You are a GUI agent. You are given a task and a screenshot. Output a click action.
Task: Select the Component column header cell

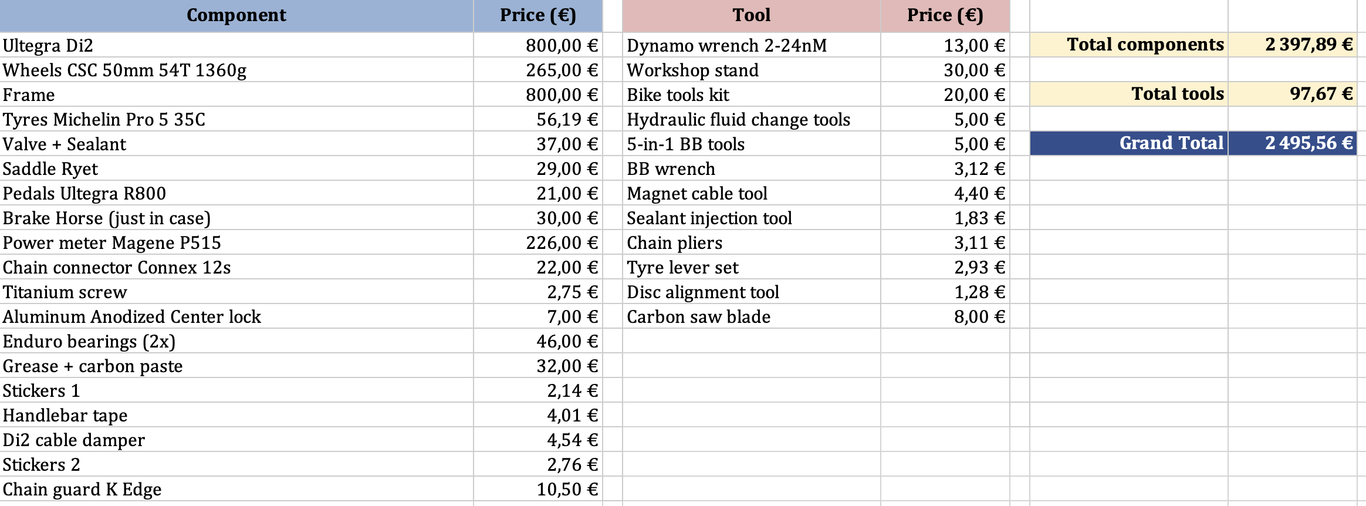(236, 16)
